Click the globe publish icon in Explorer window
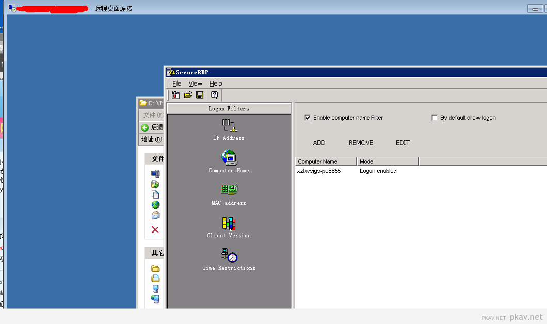Viewport: 547px width, 324px height. [155, 205]
